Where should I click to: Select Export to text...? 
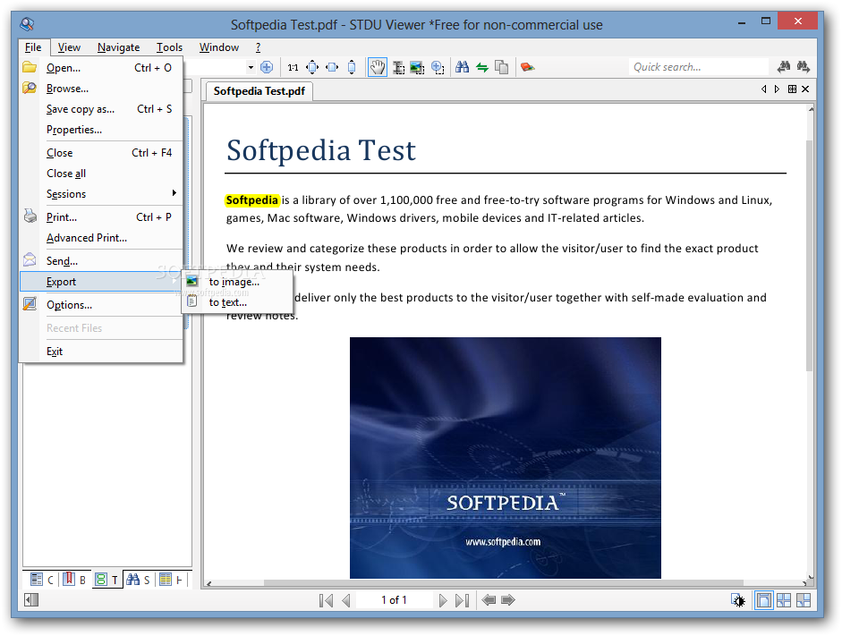(237, 302)
